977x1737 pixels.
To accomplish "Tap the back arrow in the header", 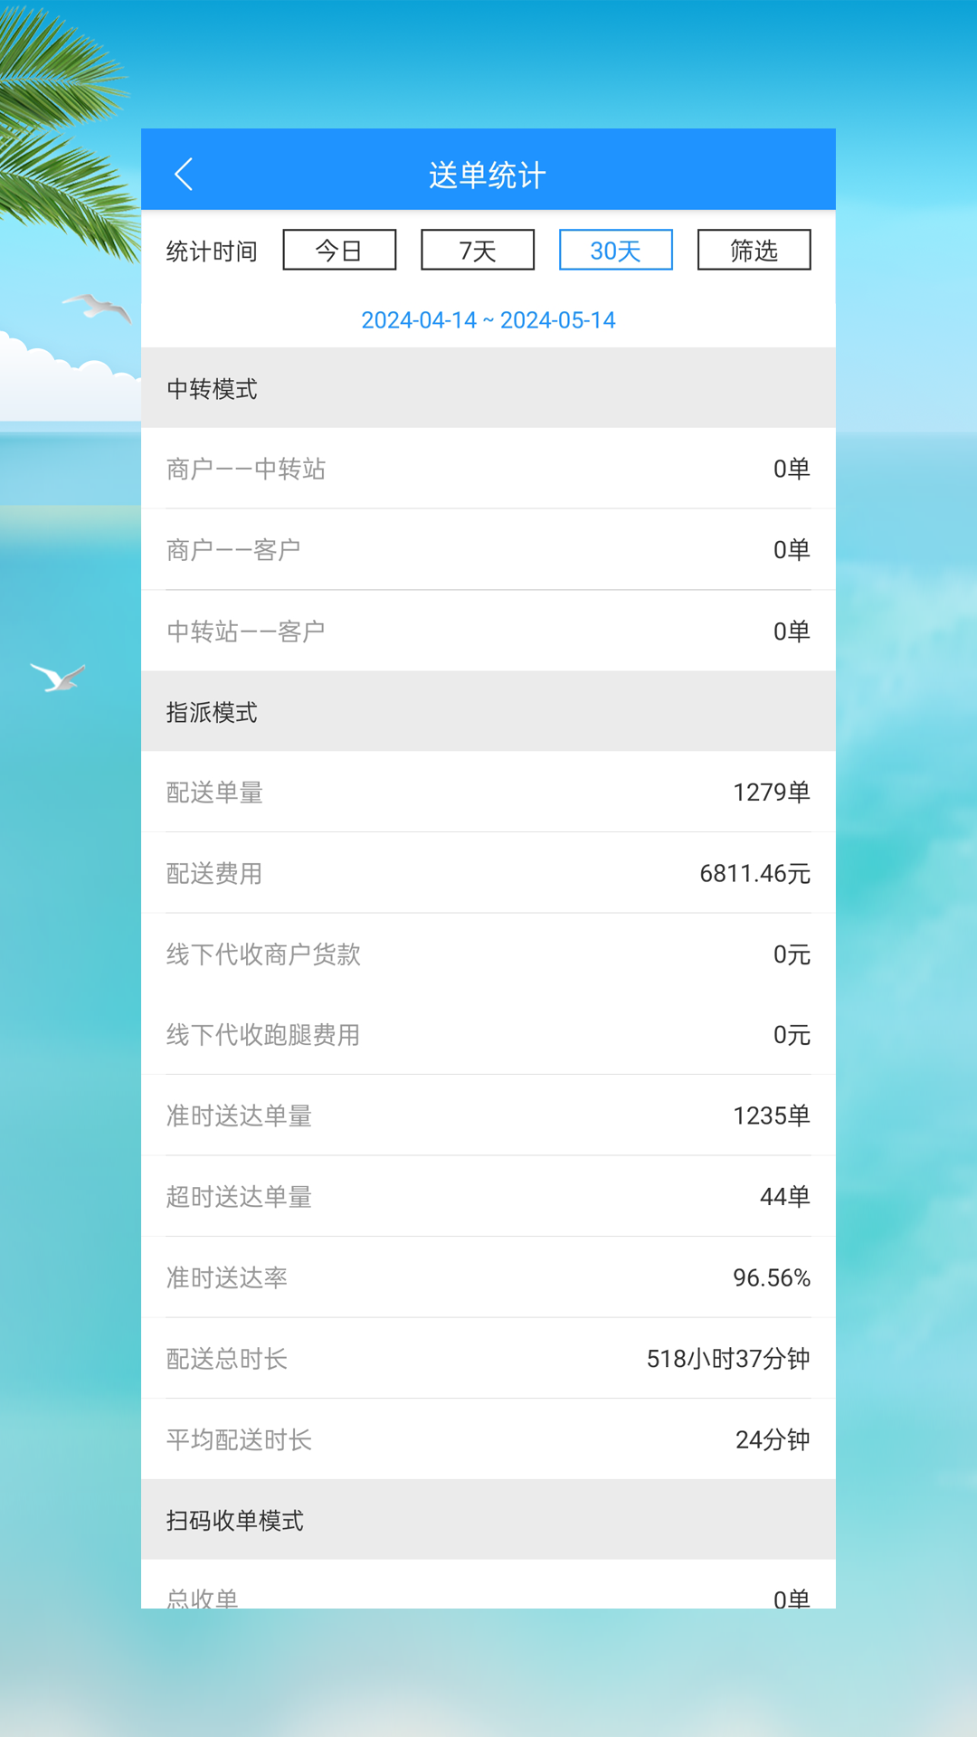I will [185, 173].
